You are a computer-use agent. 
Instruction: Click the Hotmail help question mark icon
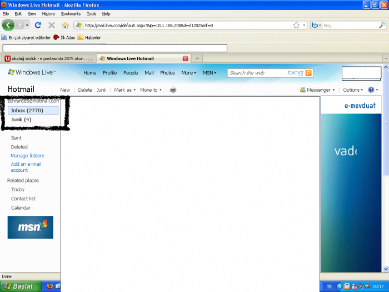click(371, 90)
